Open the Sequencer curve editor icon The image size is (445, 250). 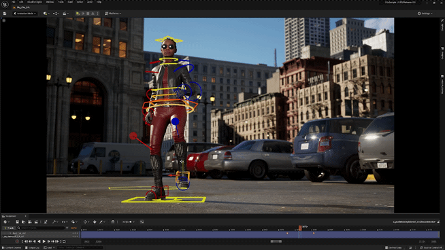(x=142, y=222)
